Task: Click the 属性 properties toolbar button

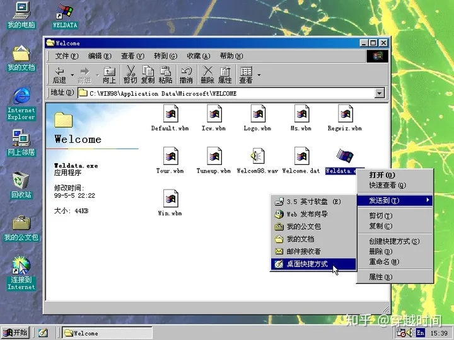Action: pyautogui.click(x=224, y=75)
